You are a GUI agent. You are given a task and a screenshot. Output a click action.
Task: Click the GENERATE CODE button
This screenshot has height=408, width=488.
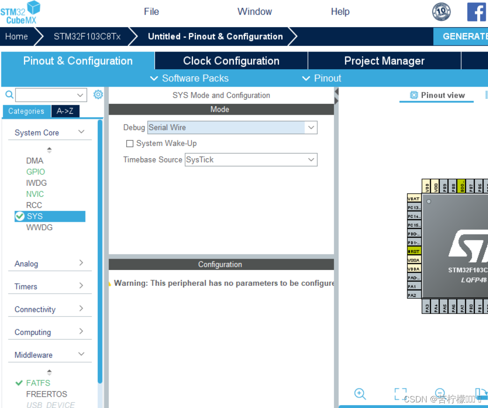pos(460,36)
